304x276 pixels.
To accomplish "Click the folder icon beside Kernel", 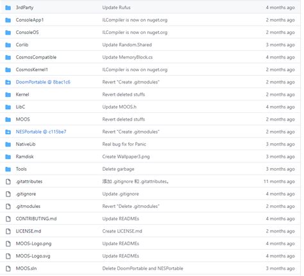I will [8, 94].
